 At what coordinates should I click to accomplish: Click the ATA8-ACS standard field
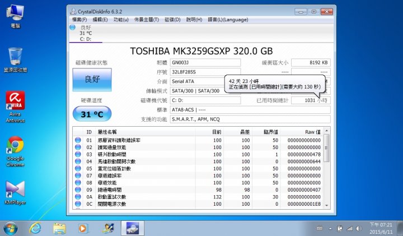(250, 110)
